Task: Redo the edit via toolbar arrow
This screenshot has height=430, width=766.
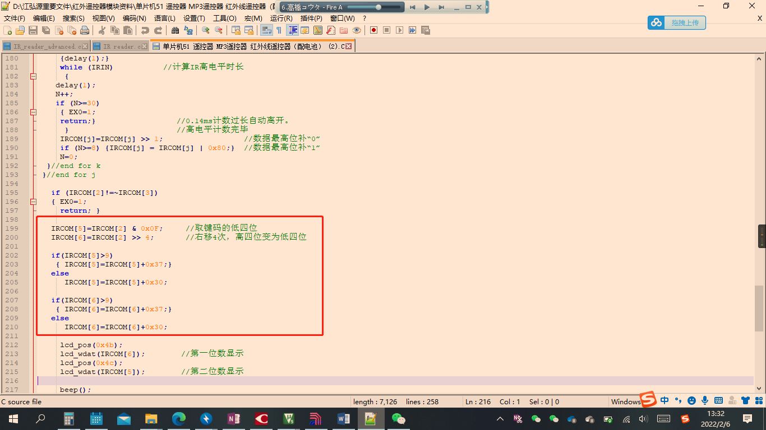Action: coord(158,30)
